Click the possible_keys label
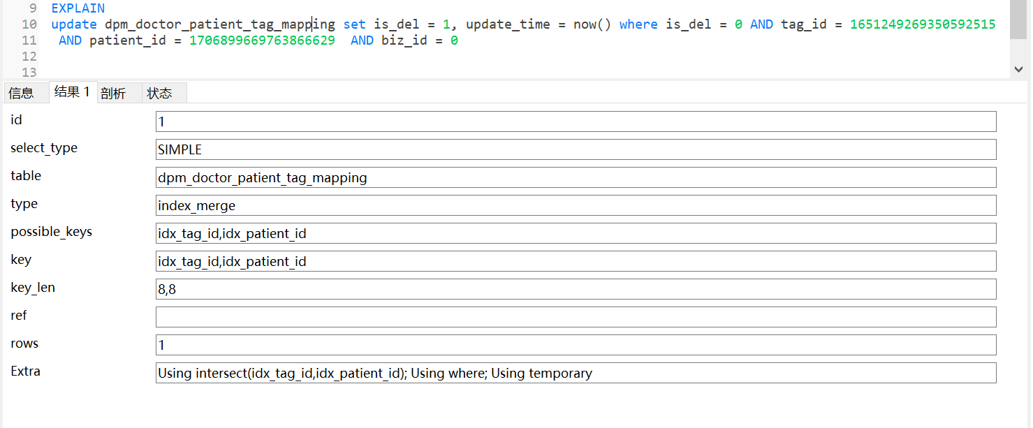This screenshot has height=428, width=1033. point(52,232)
